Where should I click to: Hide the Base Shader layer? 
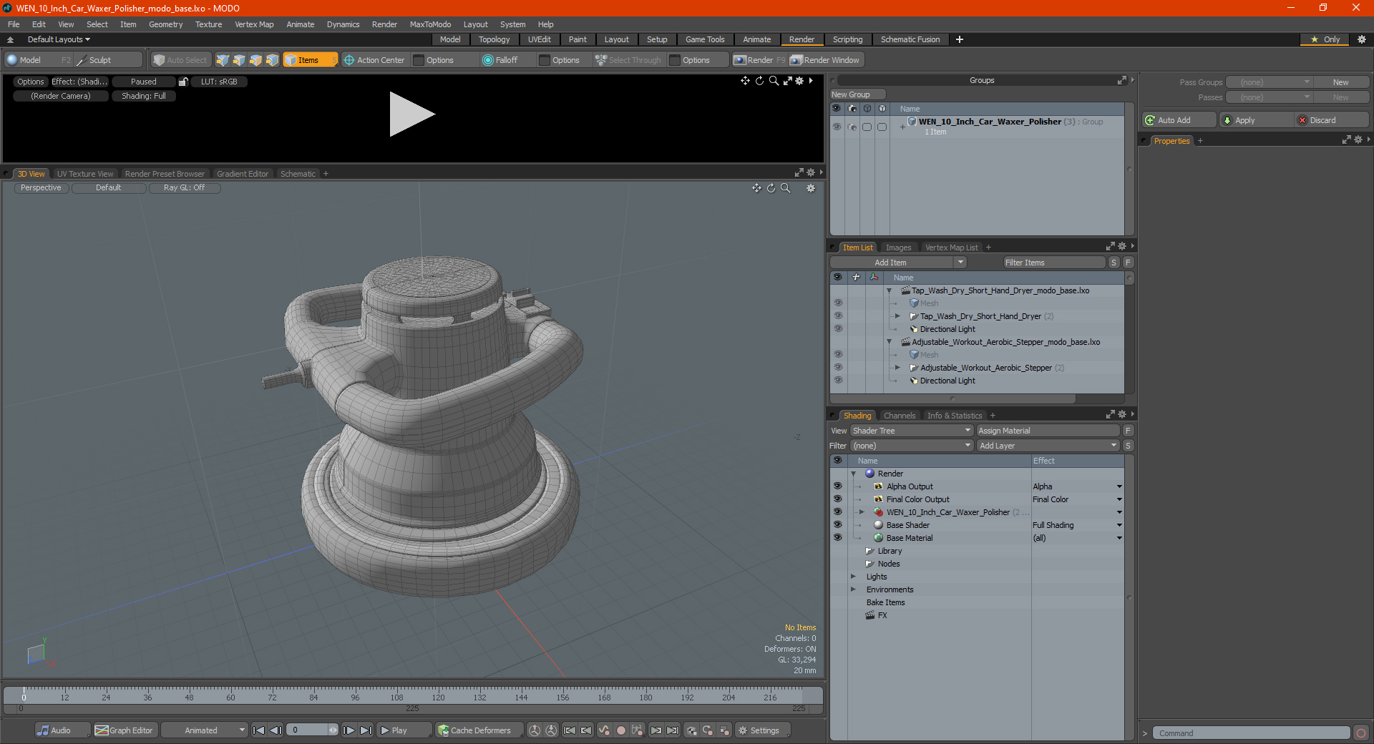click(x=837, y=525)
